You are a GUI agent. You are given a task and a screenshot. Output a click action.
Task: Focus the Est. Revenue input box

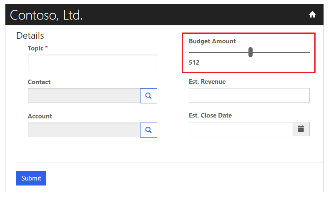249,95
